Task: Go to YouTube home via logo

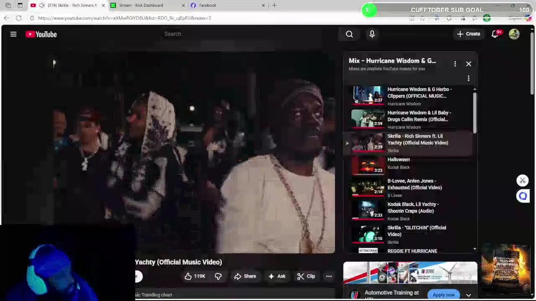Action: point(41,34)
